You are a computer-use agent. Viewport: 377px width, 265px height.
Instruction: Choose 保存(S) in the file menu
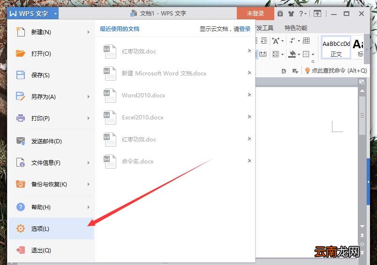51,75
